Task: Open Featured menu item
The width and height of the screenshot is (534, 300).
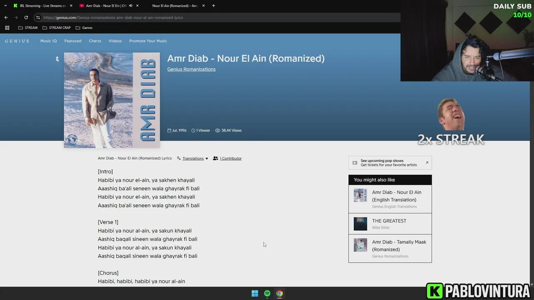Action: (x=73, y=41)
